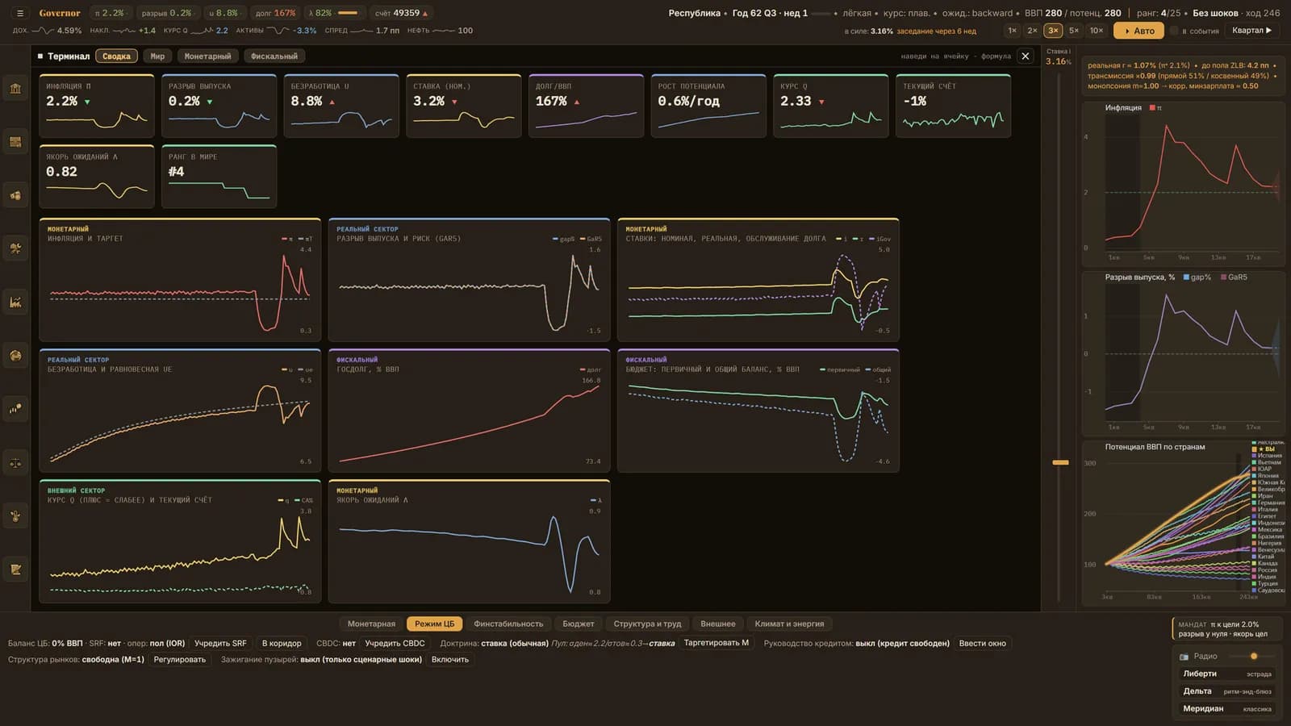Open the Курс Q summary card
The image size is (1291, 726).
[831, 106]
